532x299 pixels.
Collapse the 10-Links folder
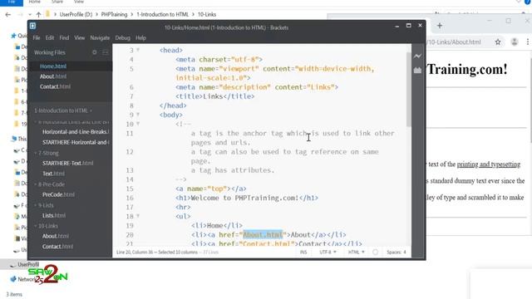coord(47,226)
